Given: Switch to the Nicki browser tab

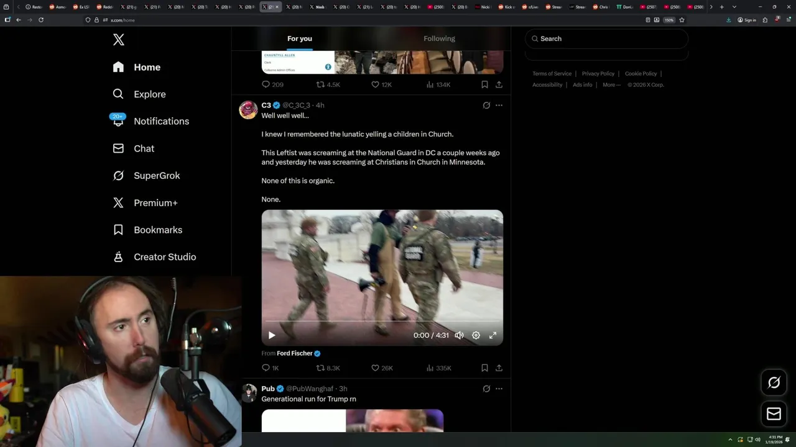Looking at the screenshot, I should (x=482, y=7).
